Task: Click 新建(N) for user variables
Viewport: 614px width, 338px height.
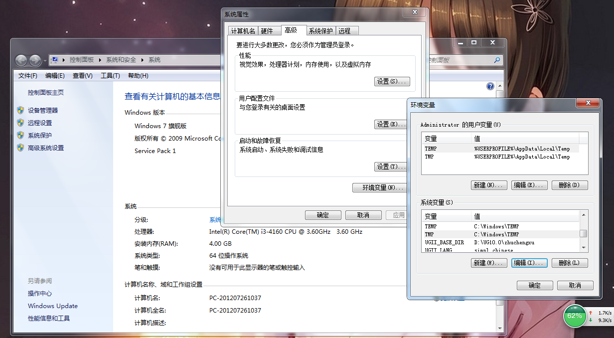Action: 489,185
